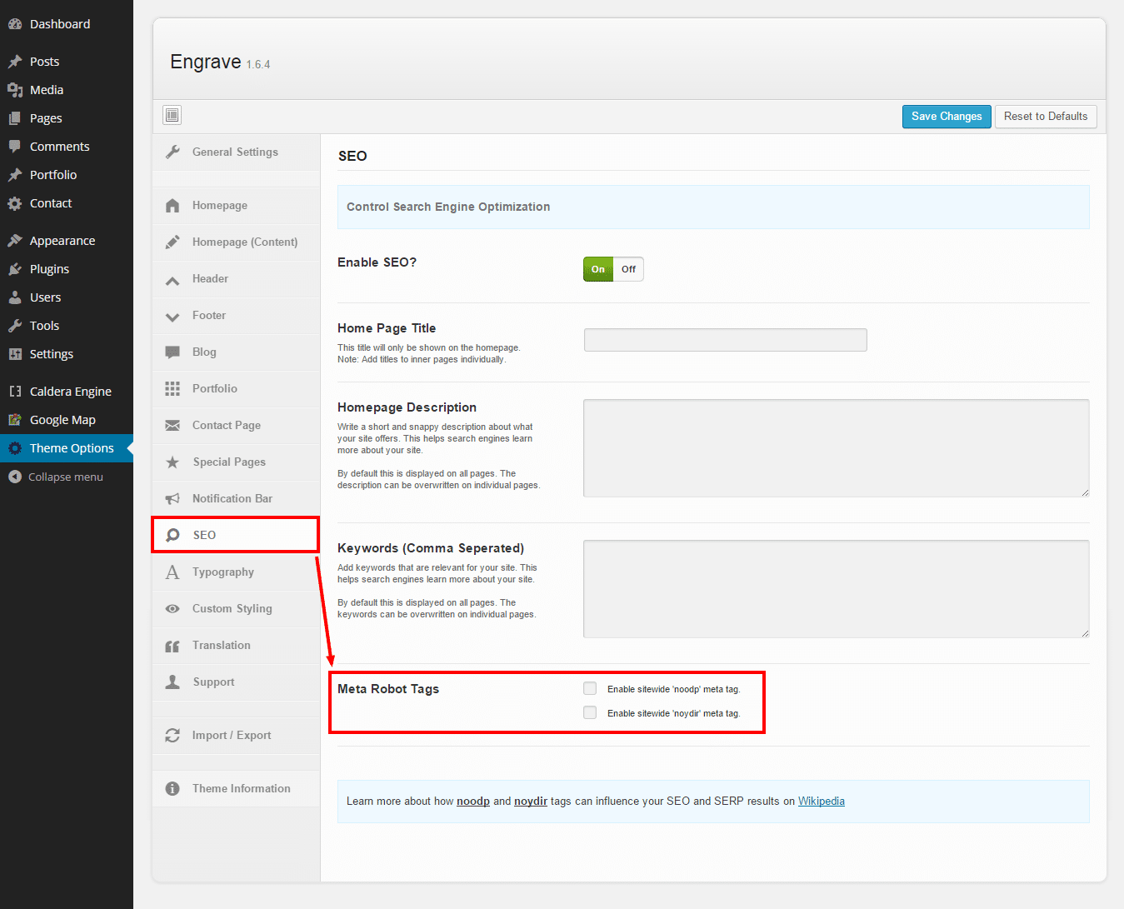
Task: Click the refresh arrows icon for Import / Export
Action: [x=172, y=736]
